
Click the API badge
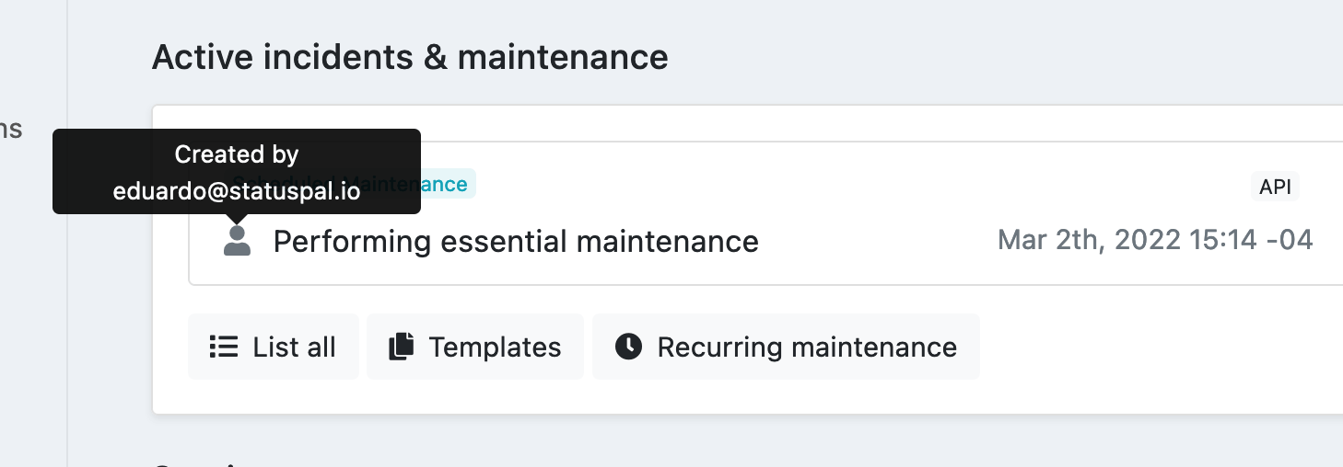point(1275,187)
